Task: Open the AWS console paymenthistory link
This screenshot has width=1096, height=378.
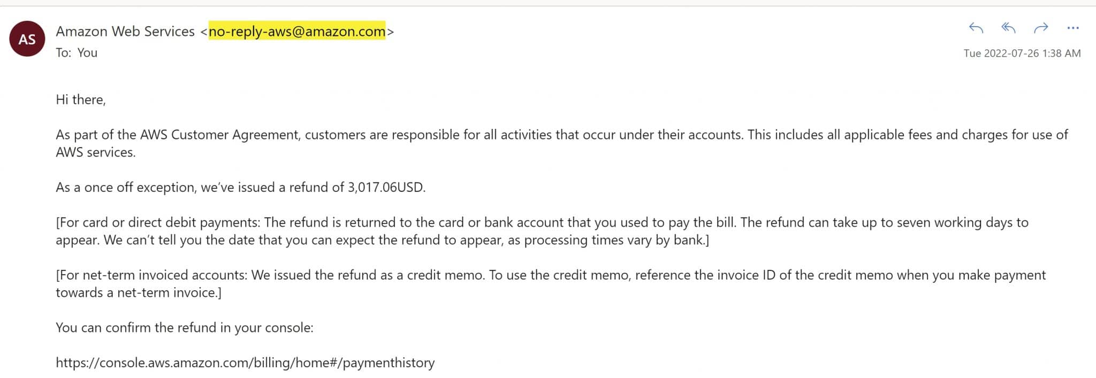Action: (245, 362)
